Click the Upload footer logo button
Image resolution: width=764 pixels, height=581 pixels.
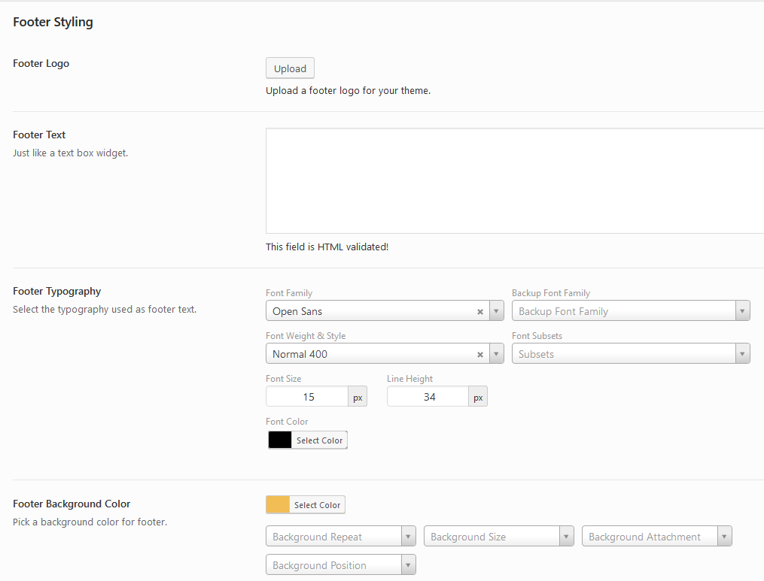pos(290,68)
